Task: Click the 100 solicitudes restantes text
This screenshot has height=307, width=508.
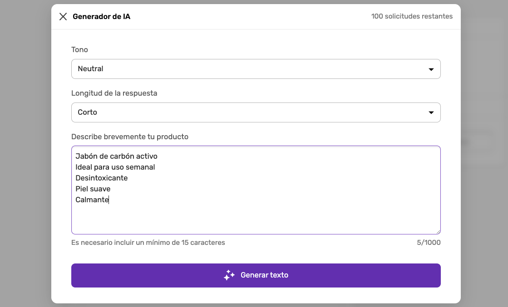Action: (x=412, y=16)
